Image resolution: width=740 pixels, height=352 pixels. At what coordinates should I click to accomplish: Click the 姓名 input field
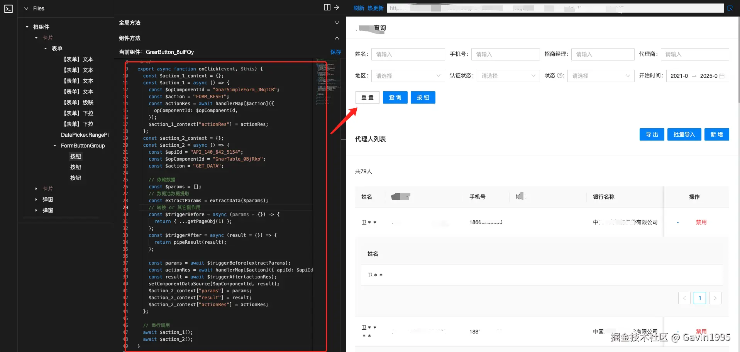[408, 54]
